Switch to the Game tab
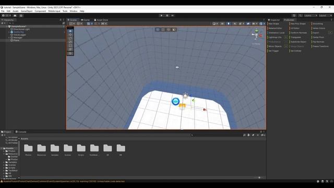Screen dimensions: 334x188 point(85,20)
